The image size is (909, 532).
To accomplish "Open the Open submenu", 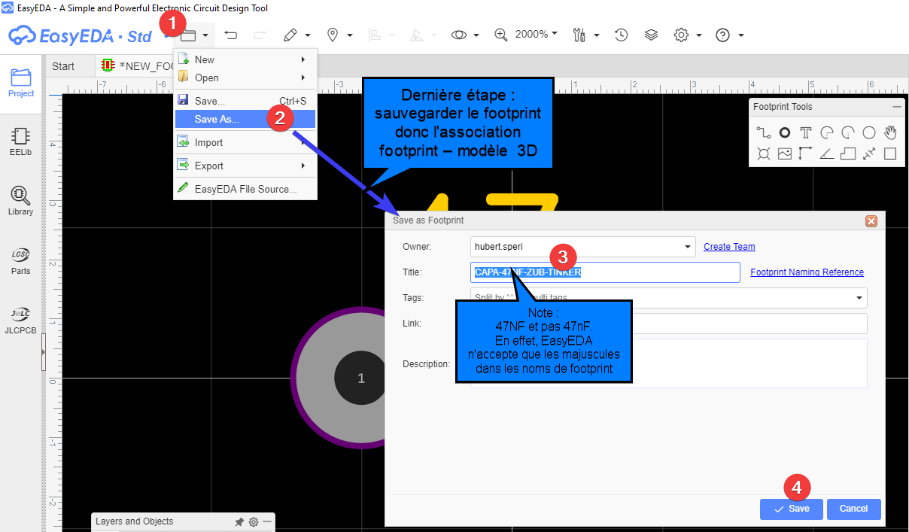I will click(x=245, y=78).
